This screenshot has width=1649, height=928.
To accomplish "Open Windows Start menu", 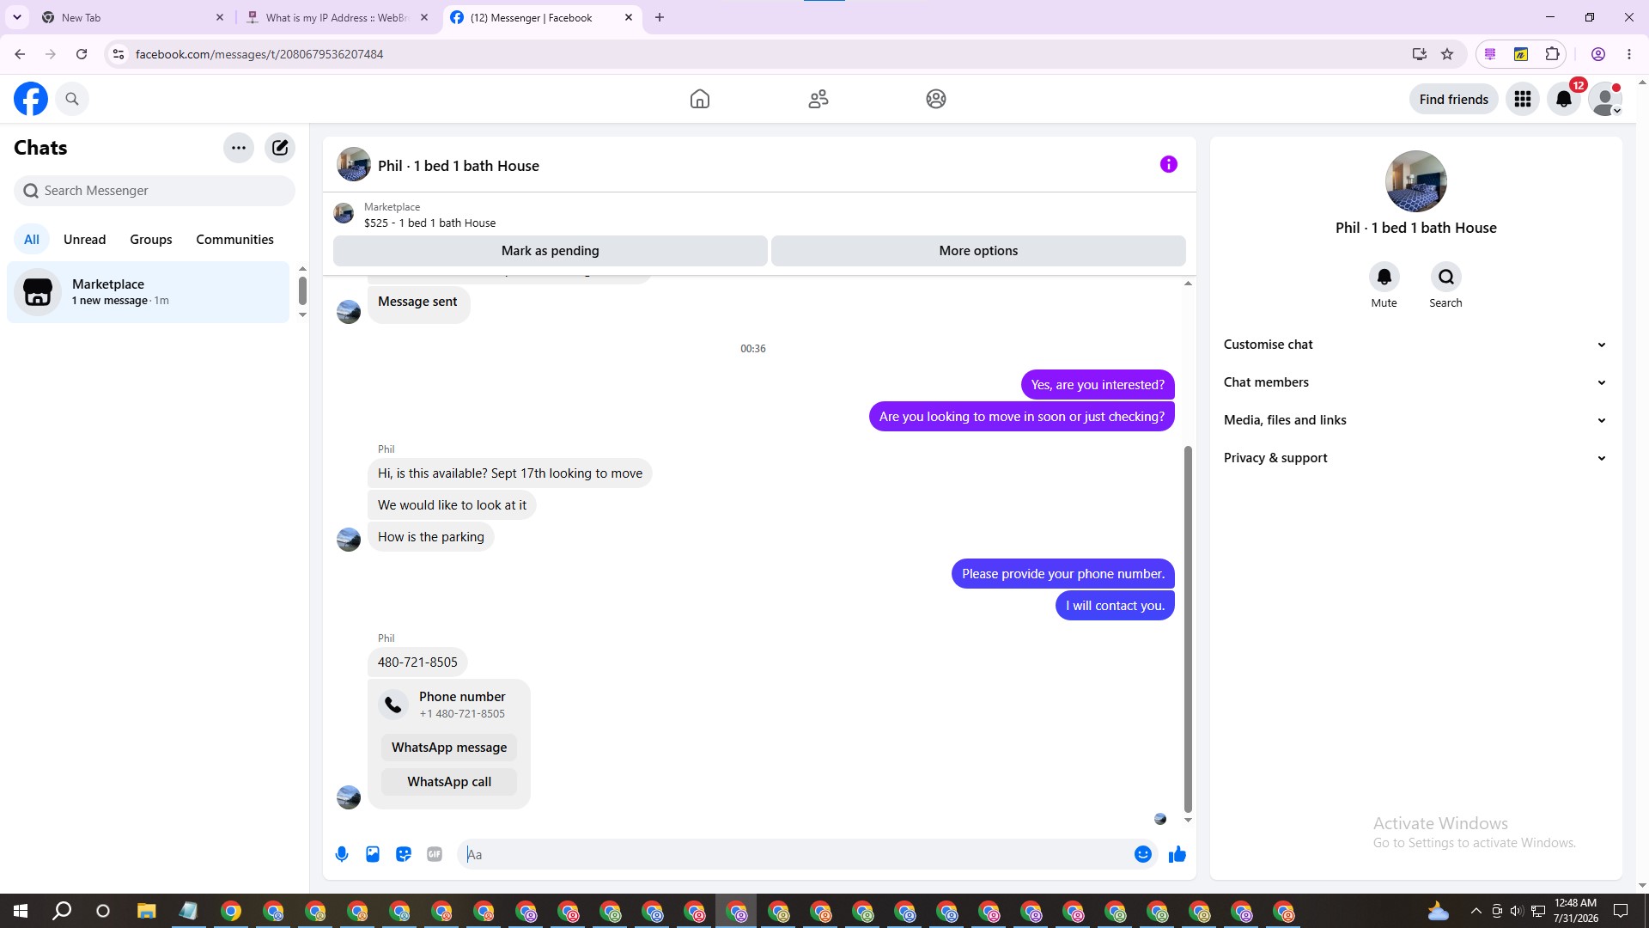I will (21, 911).
